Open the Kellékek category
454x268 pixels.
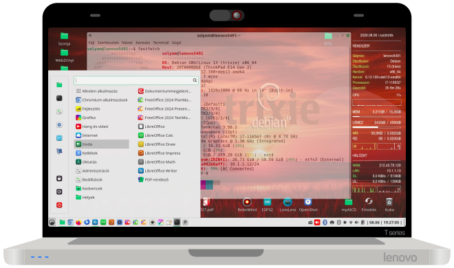[87, 153]
